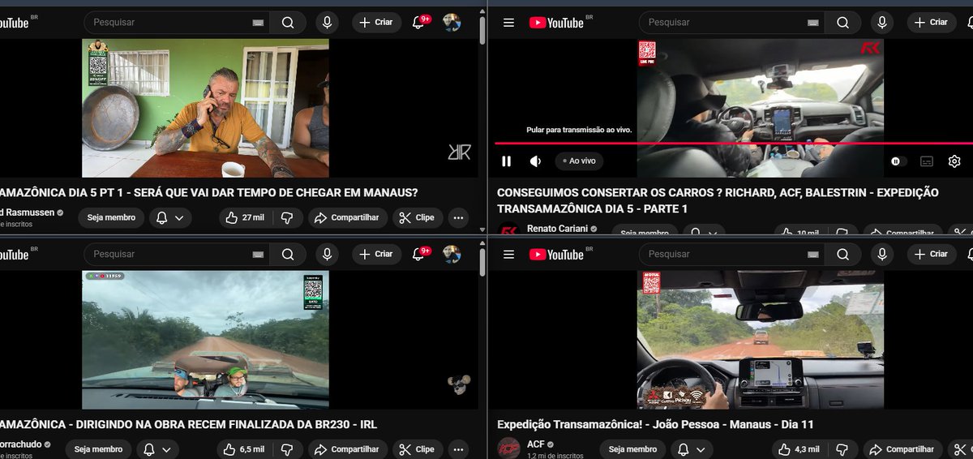Open Criar menu in Rasmussen window
The width and height of the screenshot is (973, 459).
click(x=376, y=23)
